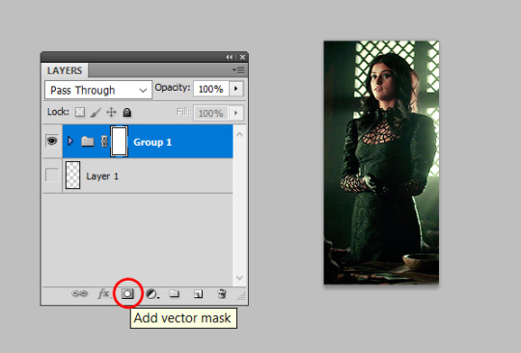Close the Layers panel

(242, 57)
